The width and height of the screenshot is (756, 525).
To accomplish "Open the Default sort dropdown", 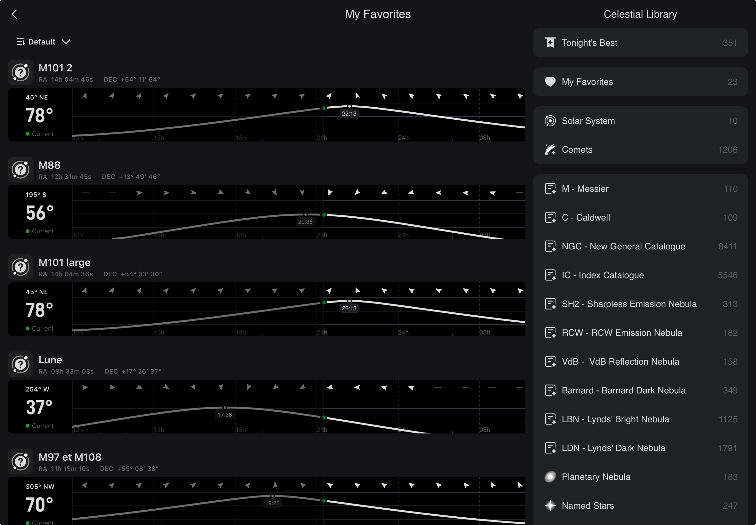I will coord(43,42).
